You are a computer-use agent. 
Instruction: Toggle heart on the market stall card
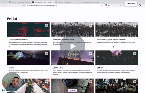click(x=135, y=82)
